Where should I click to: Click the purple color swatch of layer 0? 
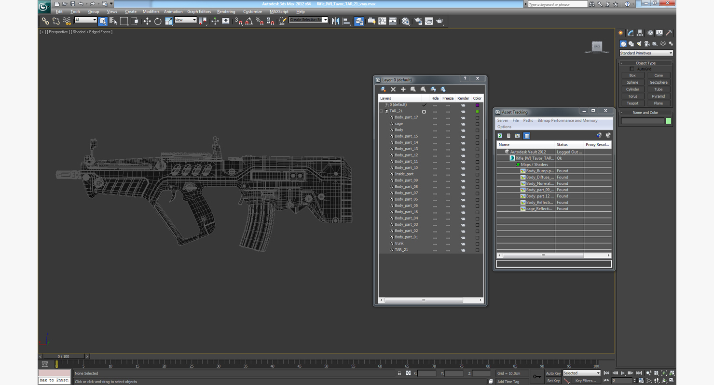coord(478,105)
